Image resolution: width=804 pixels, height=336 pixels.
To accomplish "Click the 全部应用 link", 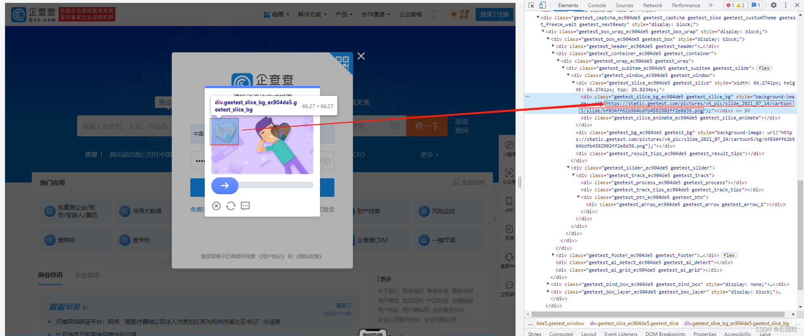I will pos(469,183).
